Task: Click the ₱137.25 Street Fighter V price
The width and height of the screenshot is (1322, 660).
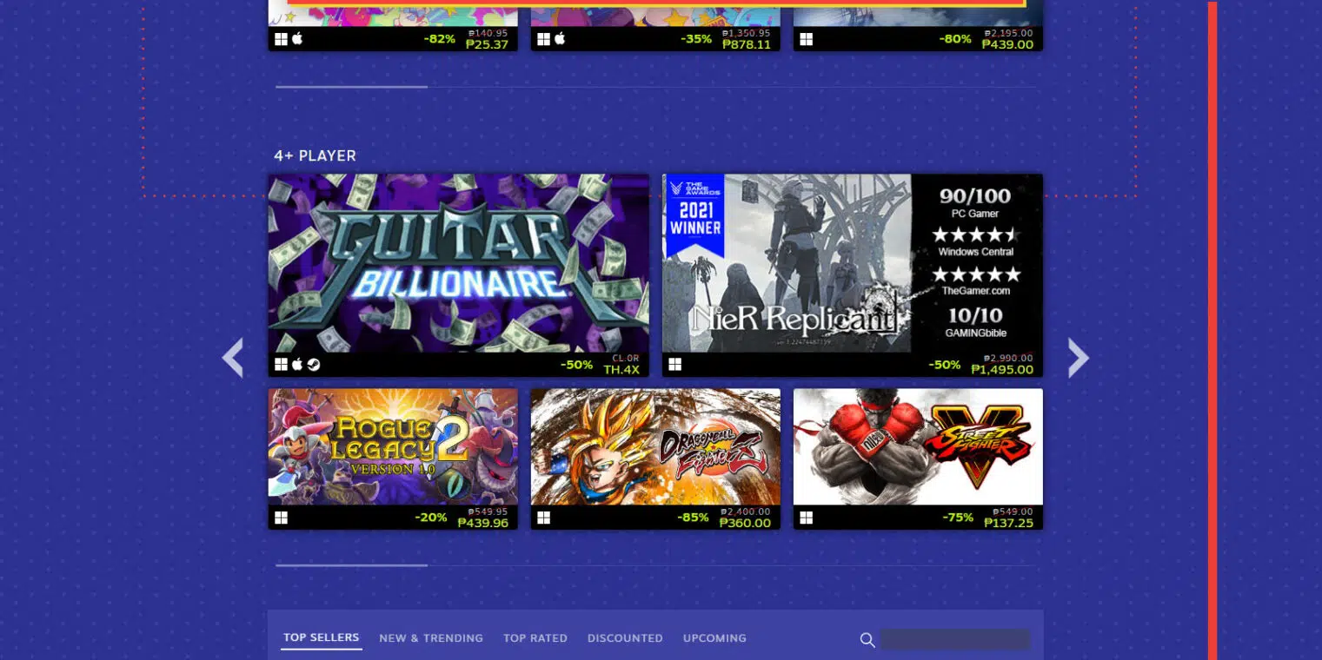Action: pos(1009,523)
